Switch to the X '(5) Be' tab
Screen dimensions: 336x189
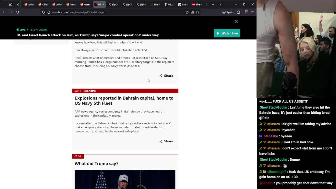click(x=141, y=4)
